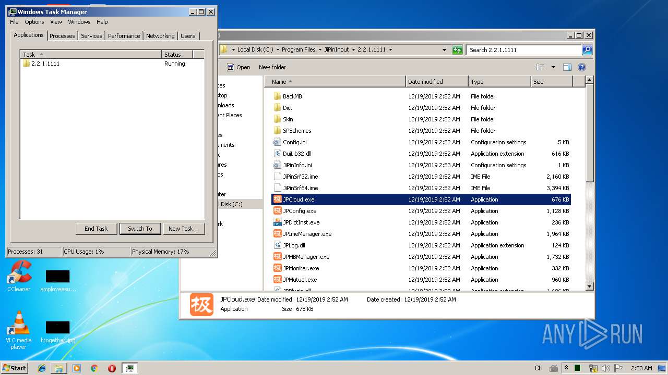Image resolution: width=668 pixels, height=375 pixels.
Task: Launch Internet Explorer from the taskbar
Action: tap(42, 368)
